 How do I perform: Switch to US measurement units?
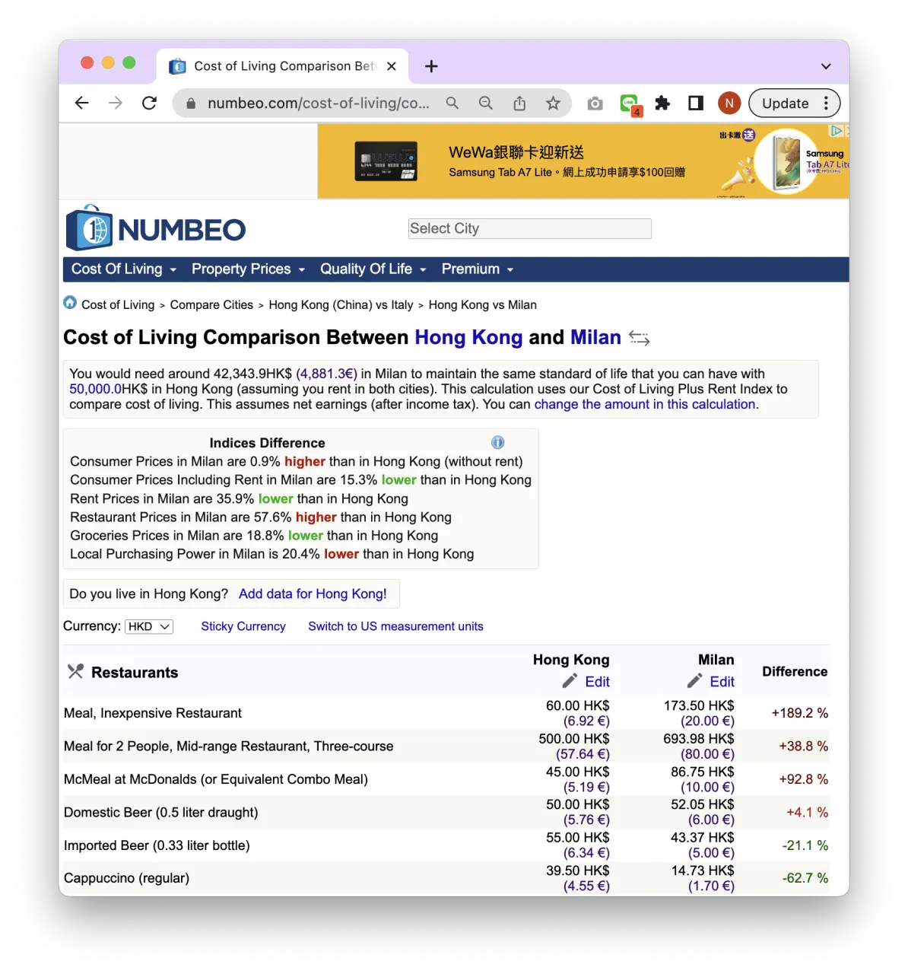click(x=395, y=626)
